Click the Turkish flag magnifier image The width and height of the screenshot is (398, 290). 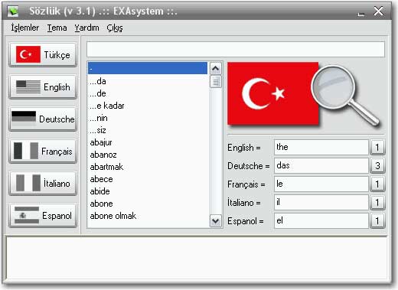[x=304, y=96]
